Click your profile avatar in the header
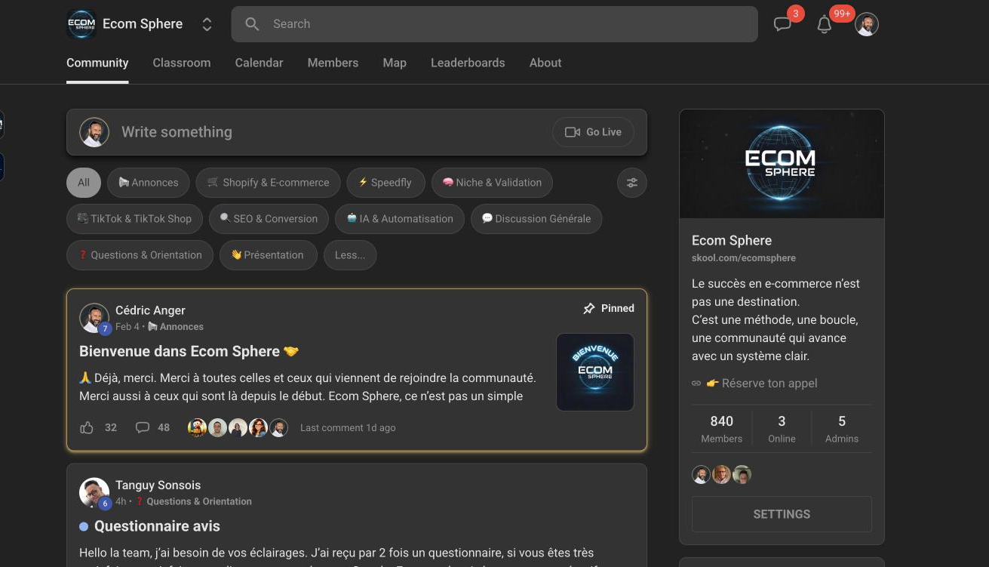 866,24
